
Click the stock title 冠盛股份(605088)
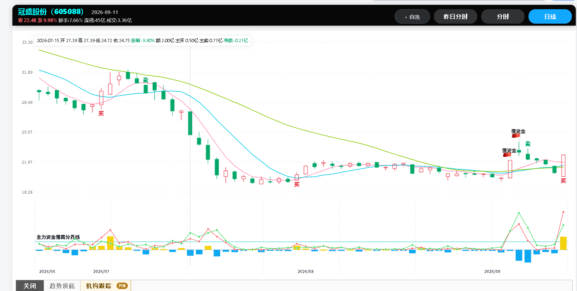point(50,12)
